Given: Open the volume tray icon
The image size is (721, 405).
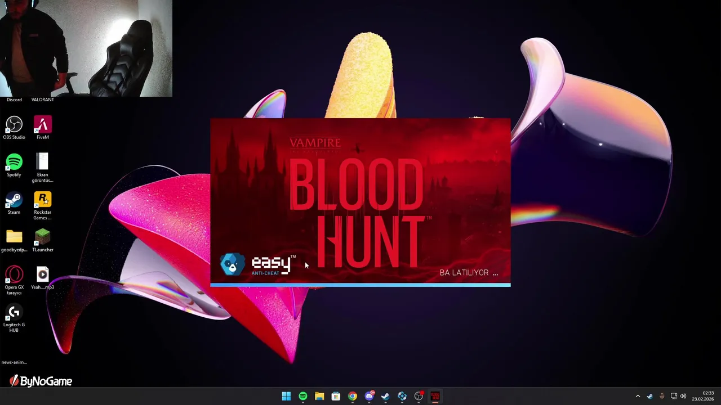Looking at the screenshot, I should (x=683, y=397).
